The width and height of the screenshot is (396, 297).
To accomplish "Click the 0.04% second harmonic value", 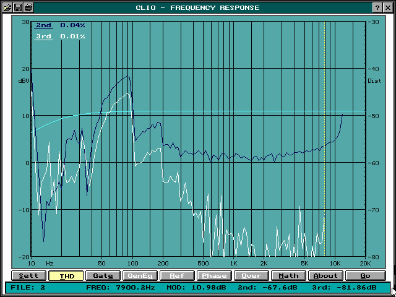I will pos(73,25).
